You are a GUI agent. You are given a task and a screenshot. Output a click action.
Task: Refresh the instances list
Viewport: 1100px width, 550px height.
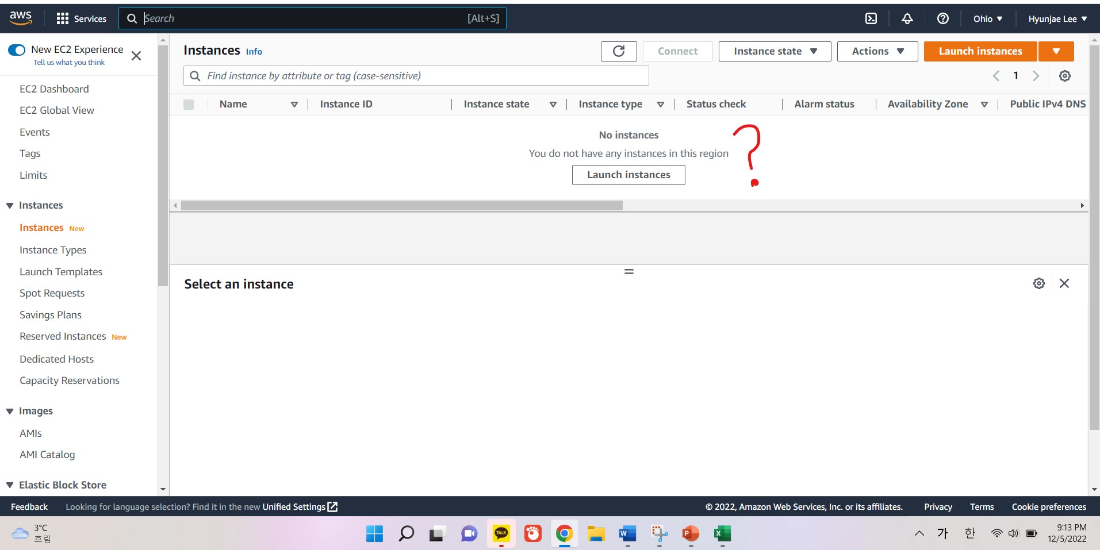[x=619, y=51]
